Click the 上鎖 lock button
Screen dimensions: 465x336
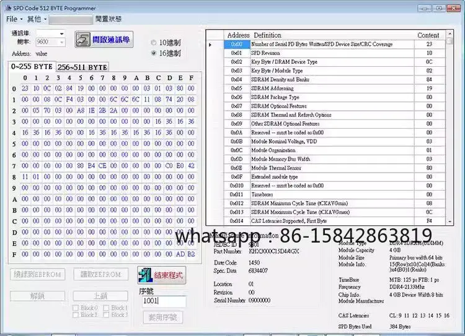click(x=100, y=296)
